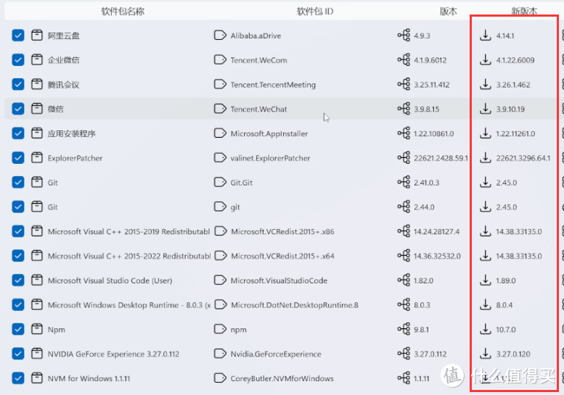
Task: Click tag icon next to Microsoft.AppInstaller
Action: 220,133
